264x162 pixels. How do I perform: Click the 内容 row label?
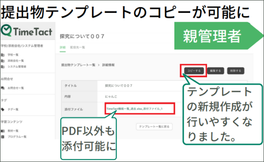pos(68,96)
